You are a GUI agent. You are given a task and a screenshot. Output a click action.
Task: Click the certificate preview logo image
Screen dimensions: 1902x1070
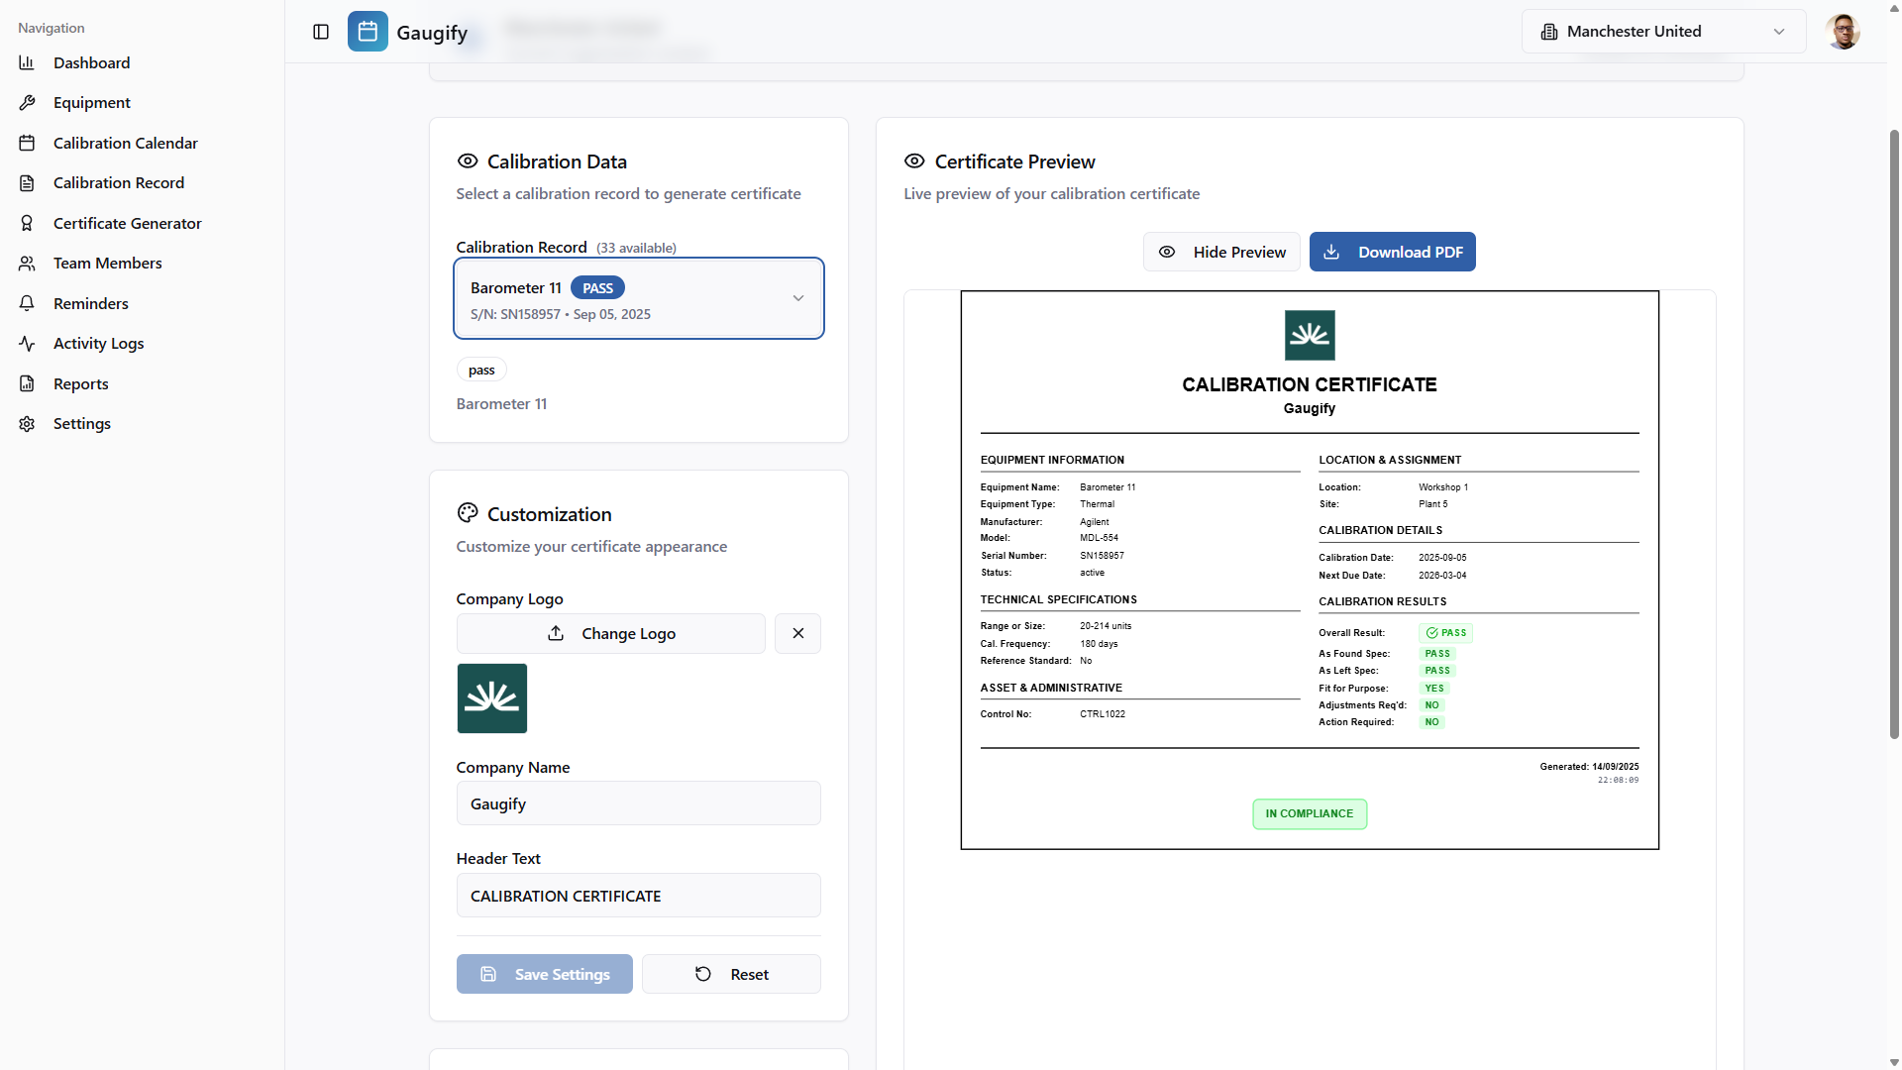pyautogui.click(x=1310, y=335)
